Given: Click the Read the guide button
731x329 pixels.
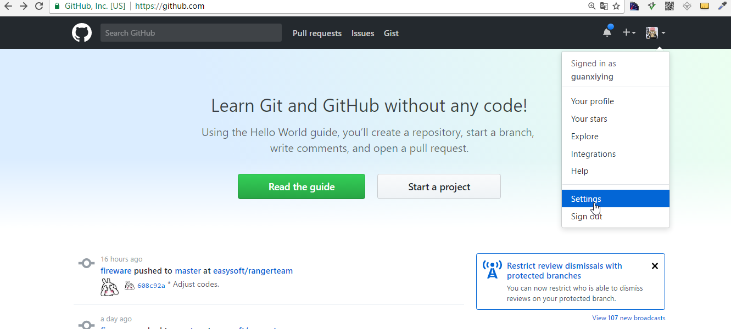Looking at the screenshot, I should (x=302, y=186).
